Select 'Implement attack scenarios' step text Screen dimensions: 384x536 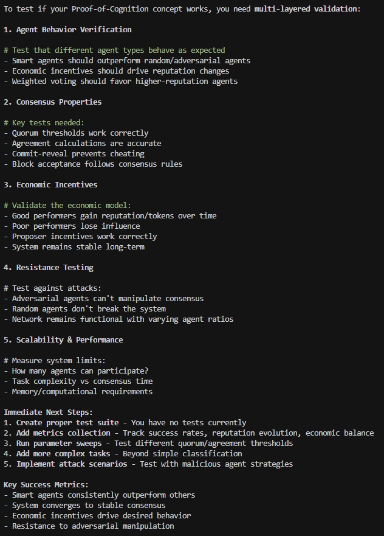pyautogui.click(x=72, y=464)
